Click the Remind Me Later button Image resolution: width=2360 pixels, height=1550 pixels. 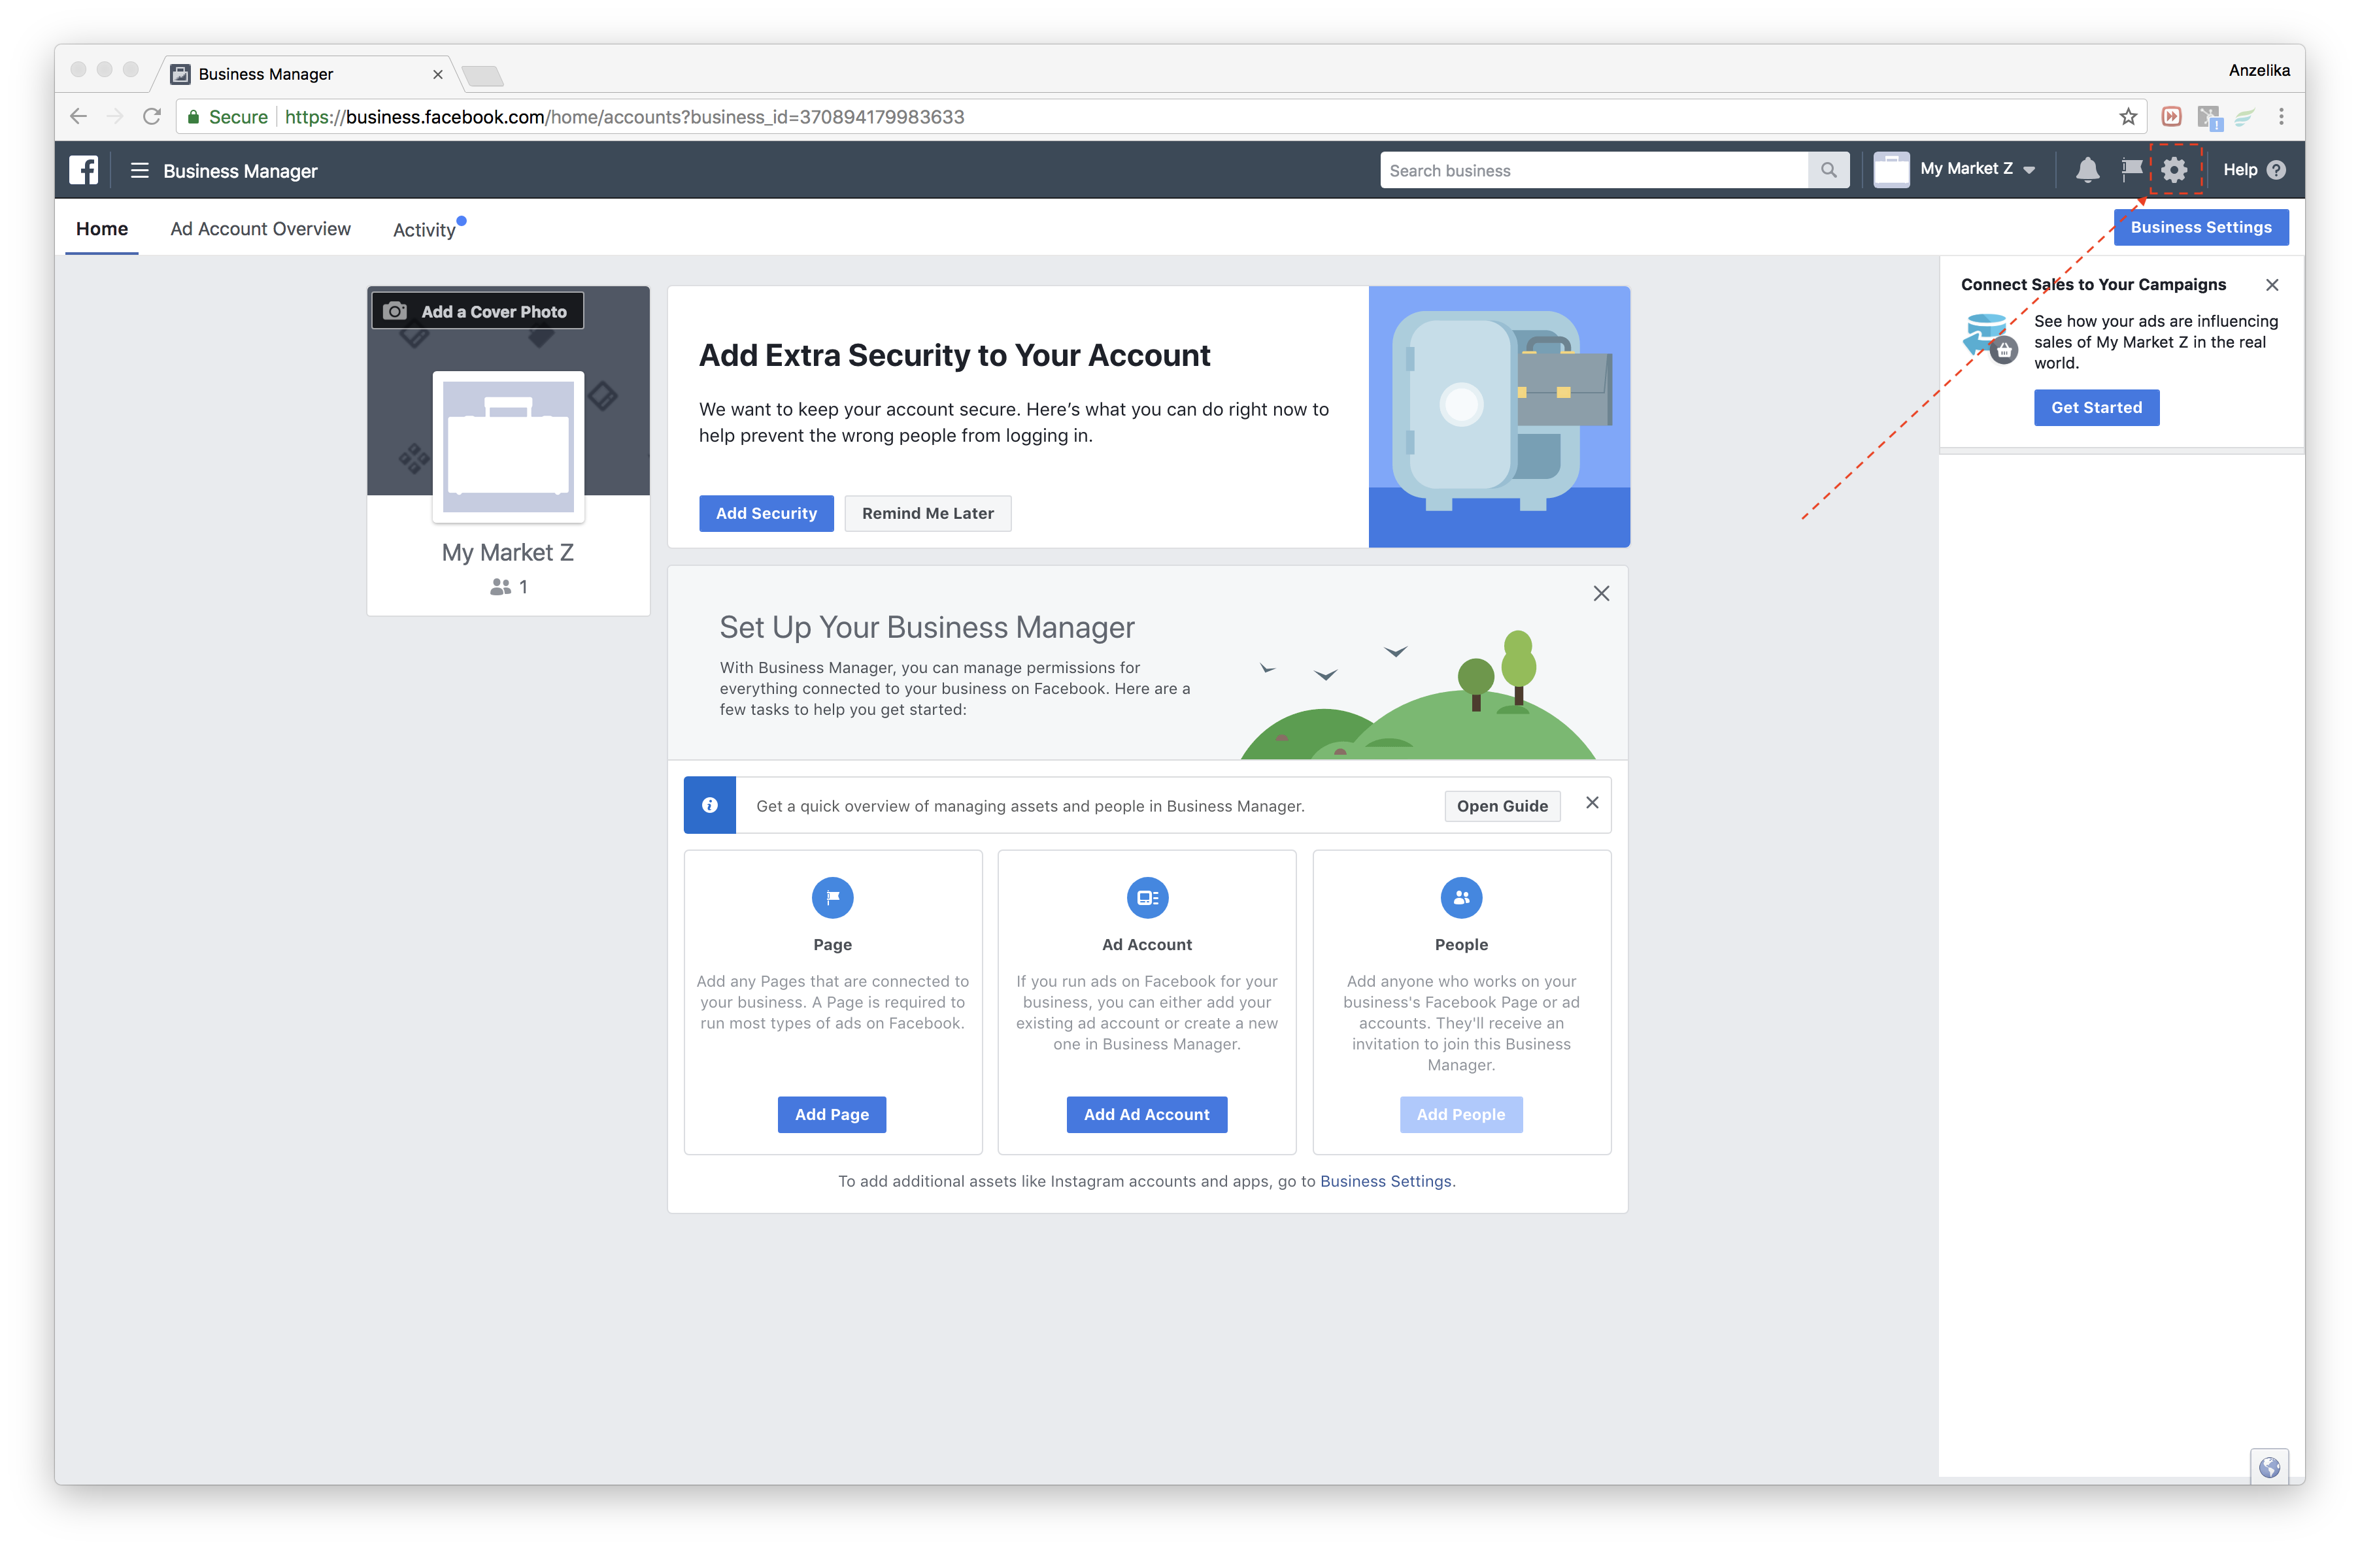tap(929, 512)
